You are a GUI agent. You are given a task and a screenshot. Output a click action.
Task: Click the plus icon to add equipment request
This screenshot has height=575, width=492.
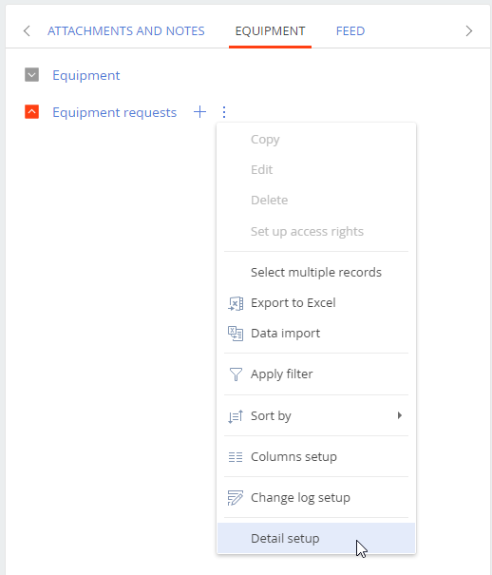[199, 112]
